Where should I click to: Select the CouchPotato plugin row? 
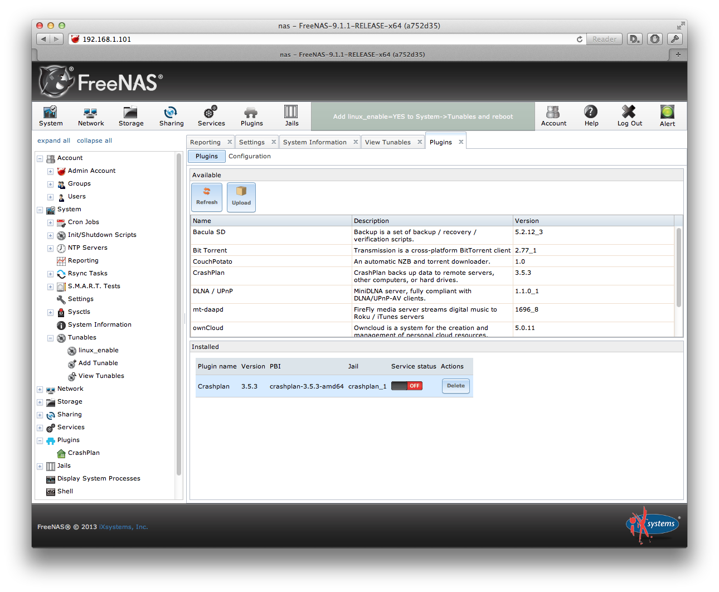(x=433, y=261)
